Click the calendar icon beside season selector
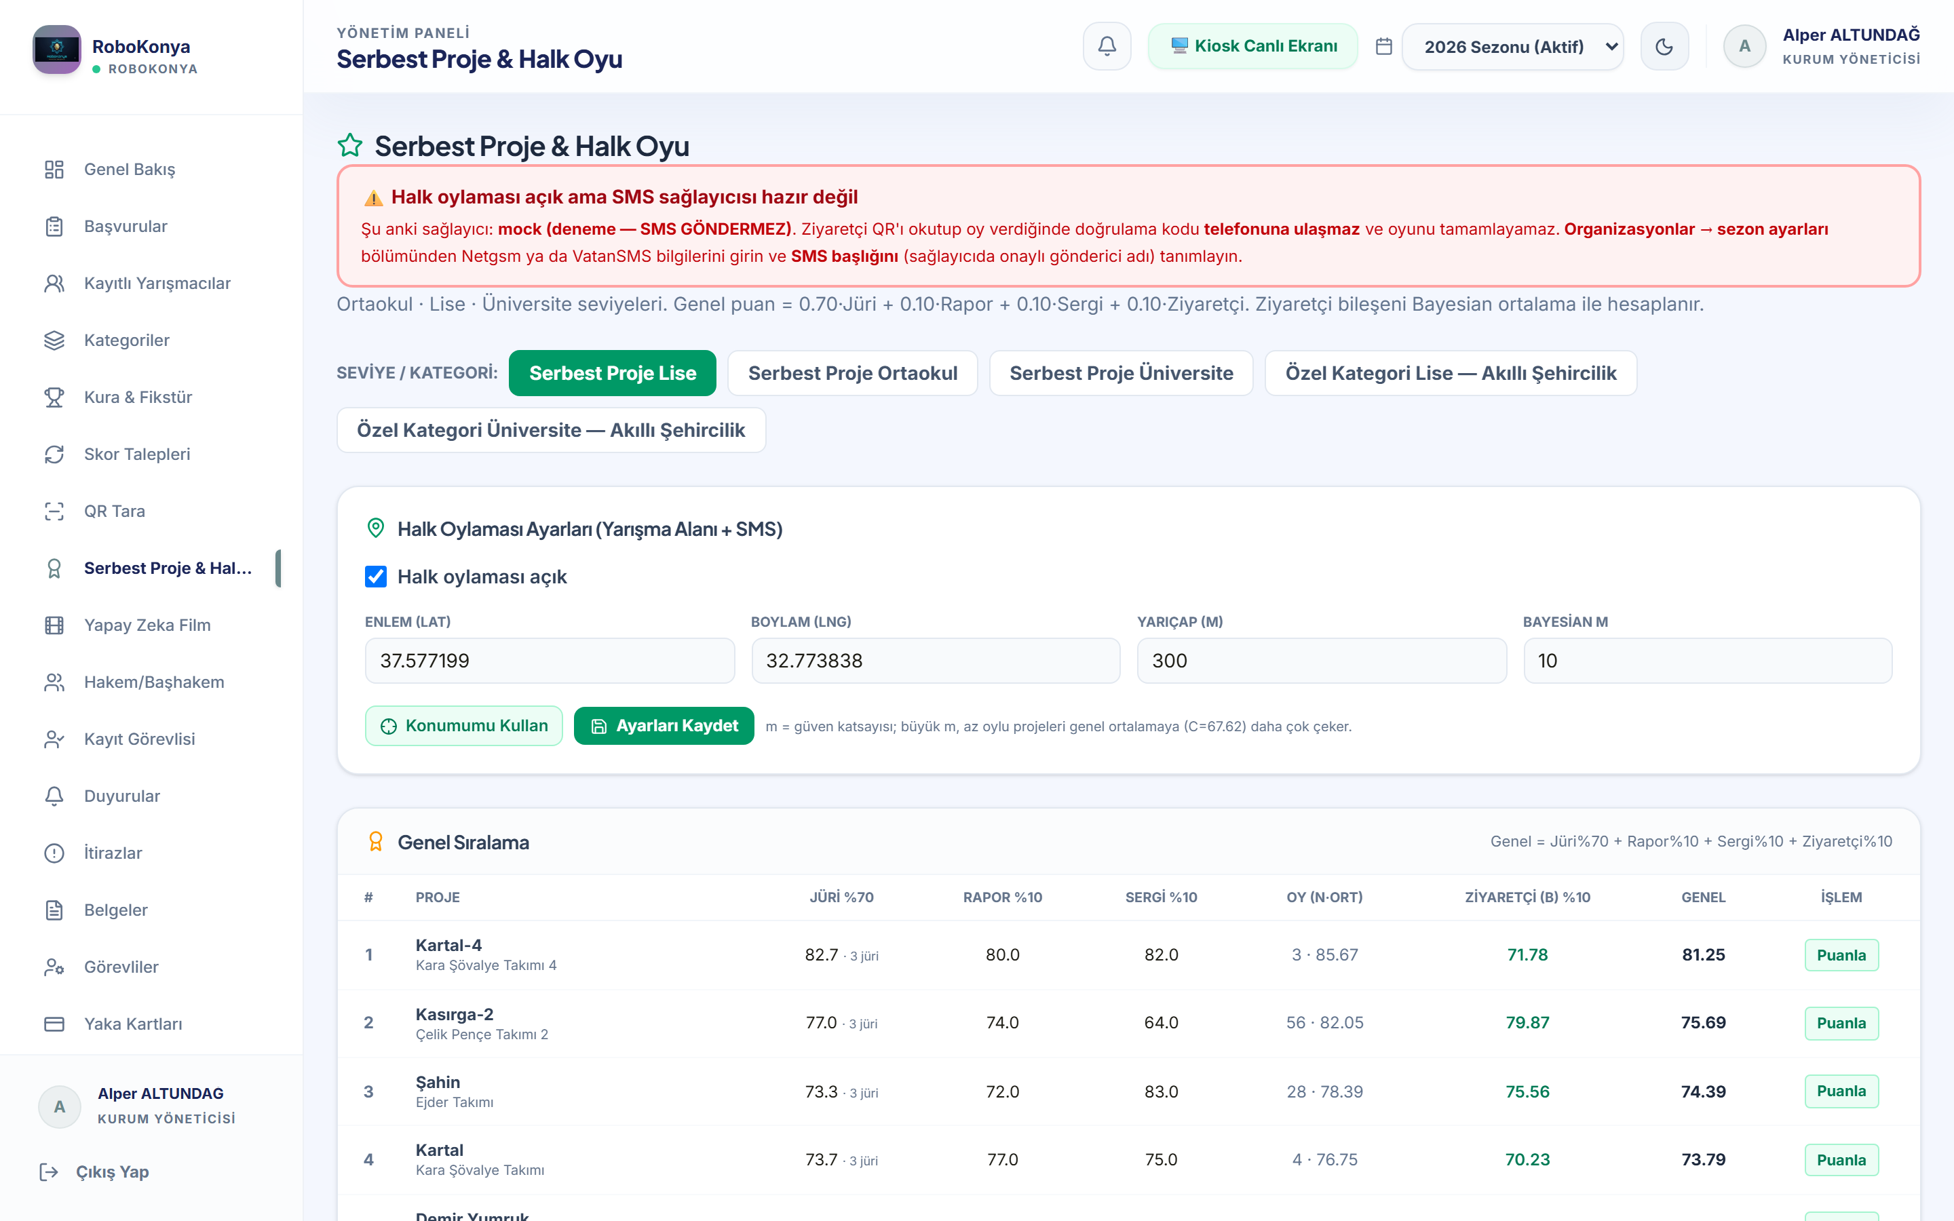1954x1221 pixels. tap(1384, 47)
